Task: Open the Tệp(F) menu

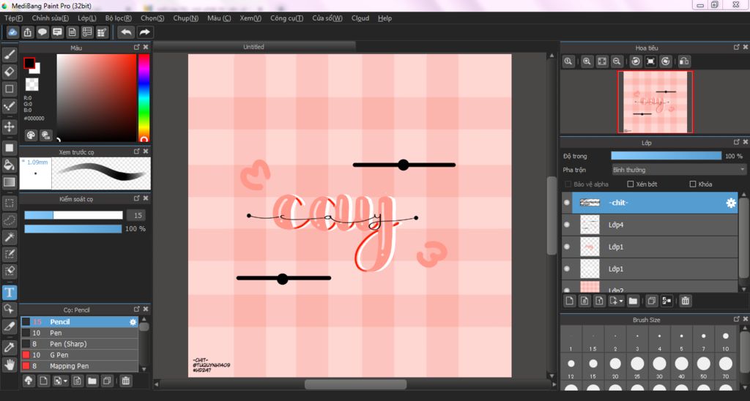Action: pyautogui.click(x=13, y=18)
